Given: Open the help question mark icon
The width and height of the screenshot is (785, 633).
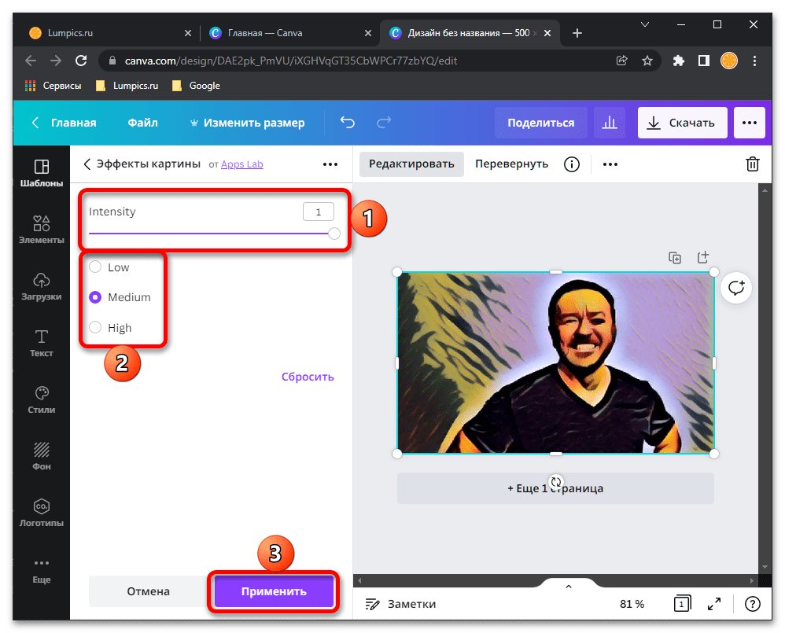Looking at the screenshot, I should [x=753, y=604].
